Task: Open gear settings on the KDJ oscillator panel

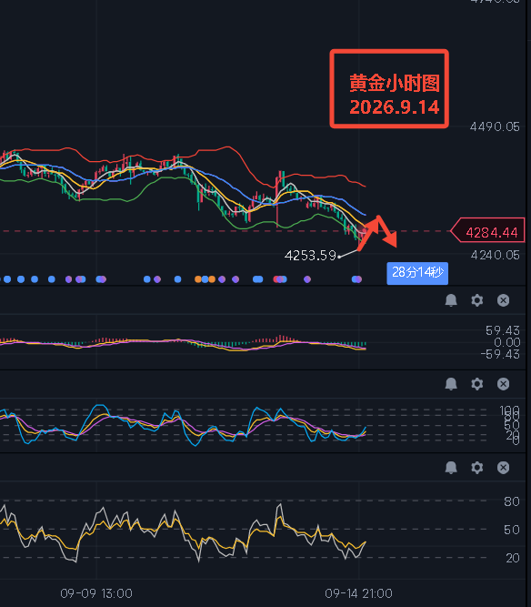Action: [x=476, y=384]
